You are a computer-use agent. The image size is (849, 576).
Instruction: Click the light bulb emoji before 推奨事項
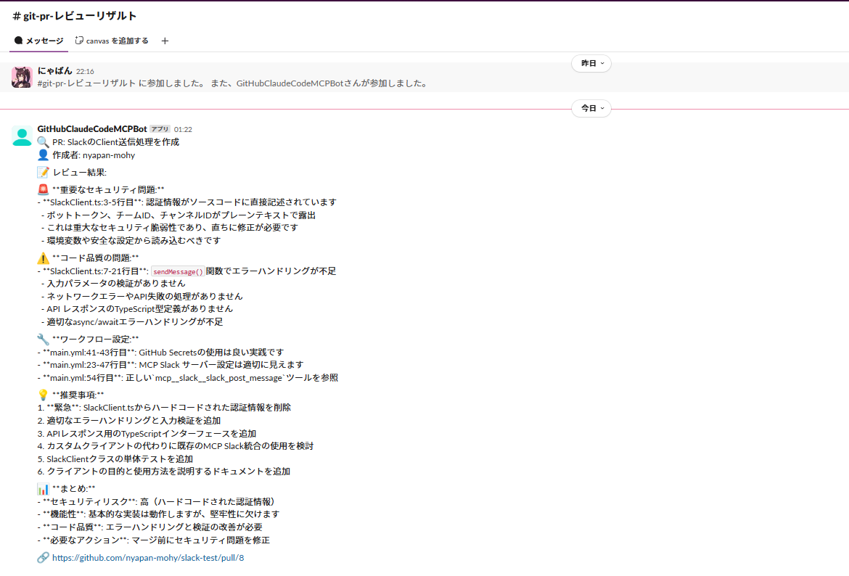click(x=44, y=395)
